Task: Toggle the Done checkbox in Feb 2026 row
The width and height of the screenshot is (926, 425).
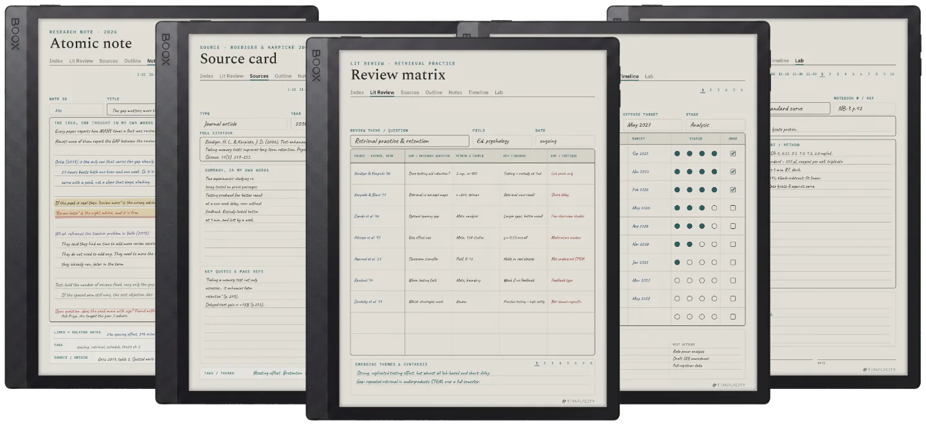Action: 733,190
